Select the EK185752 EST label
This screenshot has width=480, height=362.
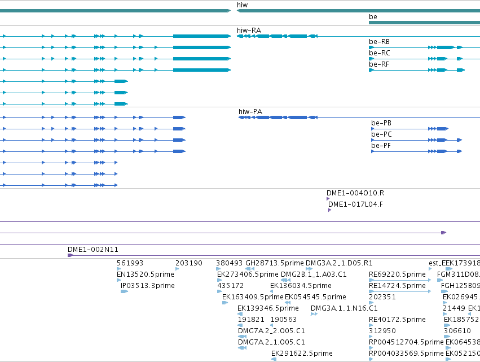click(x=461, y=320)
